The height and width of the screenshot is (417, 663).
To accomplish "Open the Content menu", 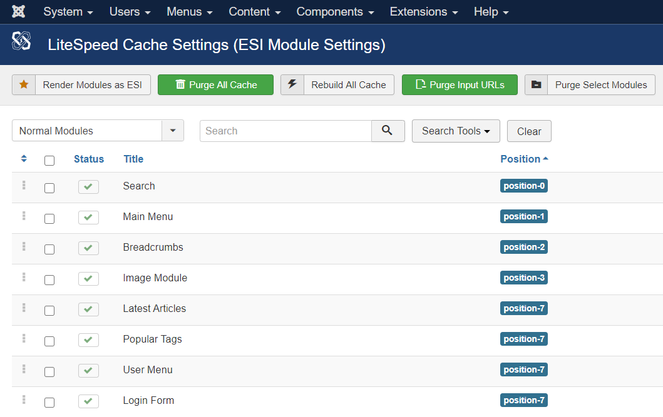I will tap(255, 12).
